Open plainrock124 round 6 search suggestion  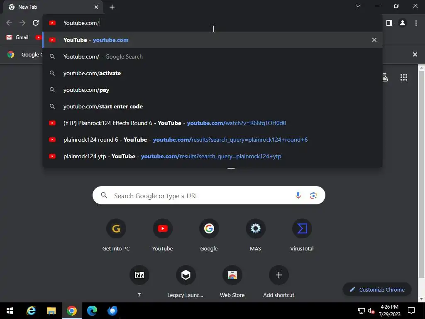tap(212, 140)
